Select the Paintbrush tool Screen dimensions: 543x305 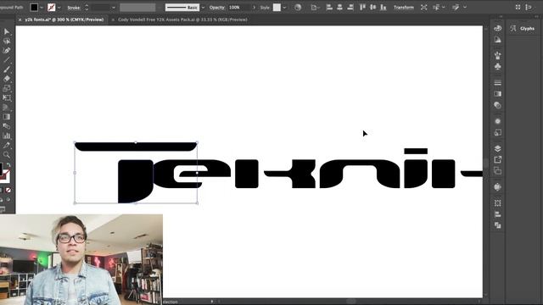(x=7, y=69)
